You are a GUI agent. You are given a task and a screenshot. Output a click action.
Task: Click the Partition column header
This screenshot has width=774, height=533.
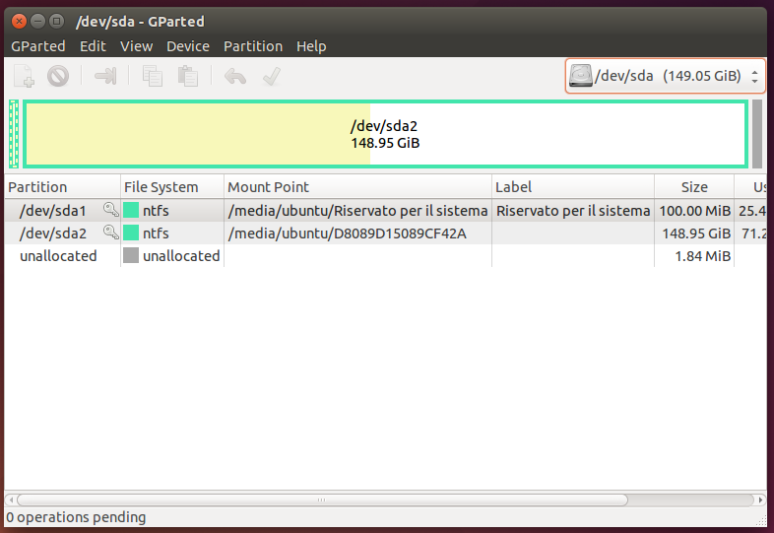[x=62, y=187]
